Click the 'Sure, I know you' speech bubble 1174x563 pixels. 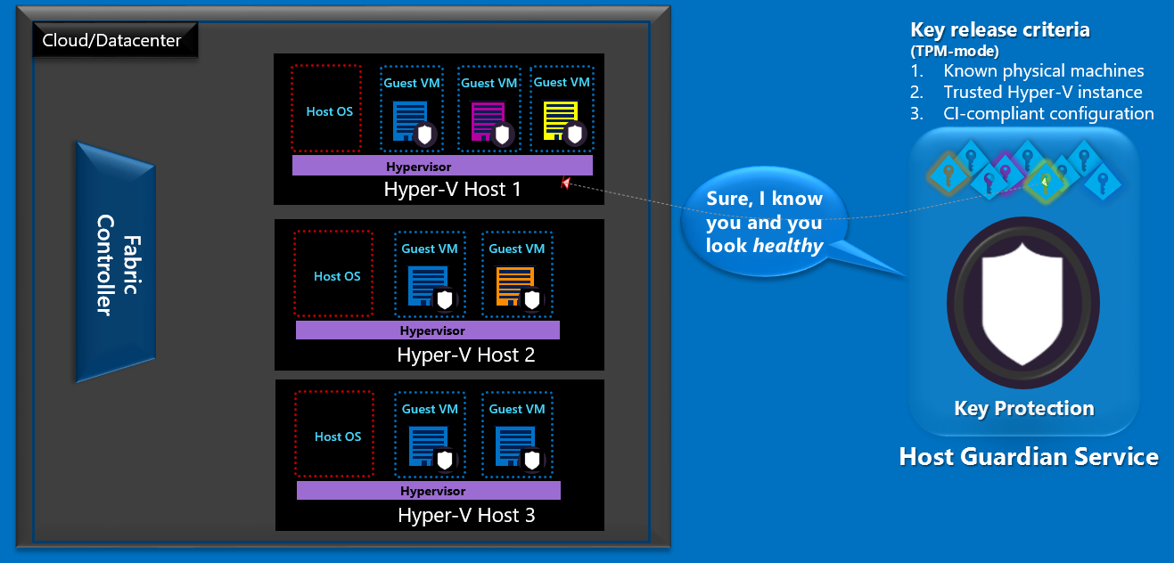(x=765, y=222)
